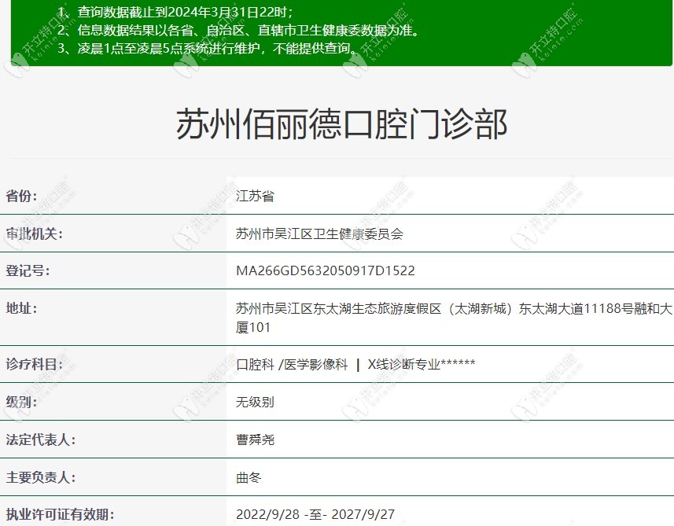
Task: Click the name 曲冬
Action: tap(249, 477)
